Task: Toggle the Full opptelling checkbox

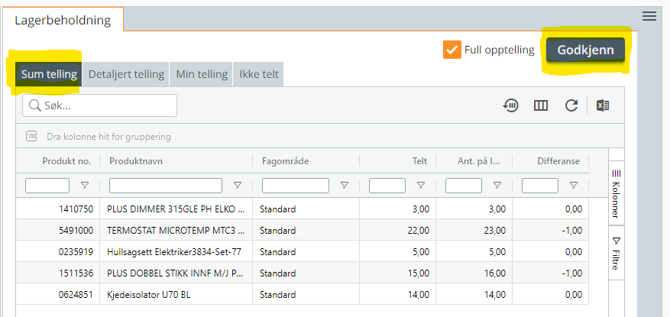Action: pos(452,50)
